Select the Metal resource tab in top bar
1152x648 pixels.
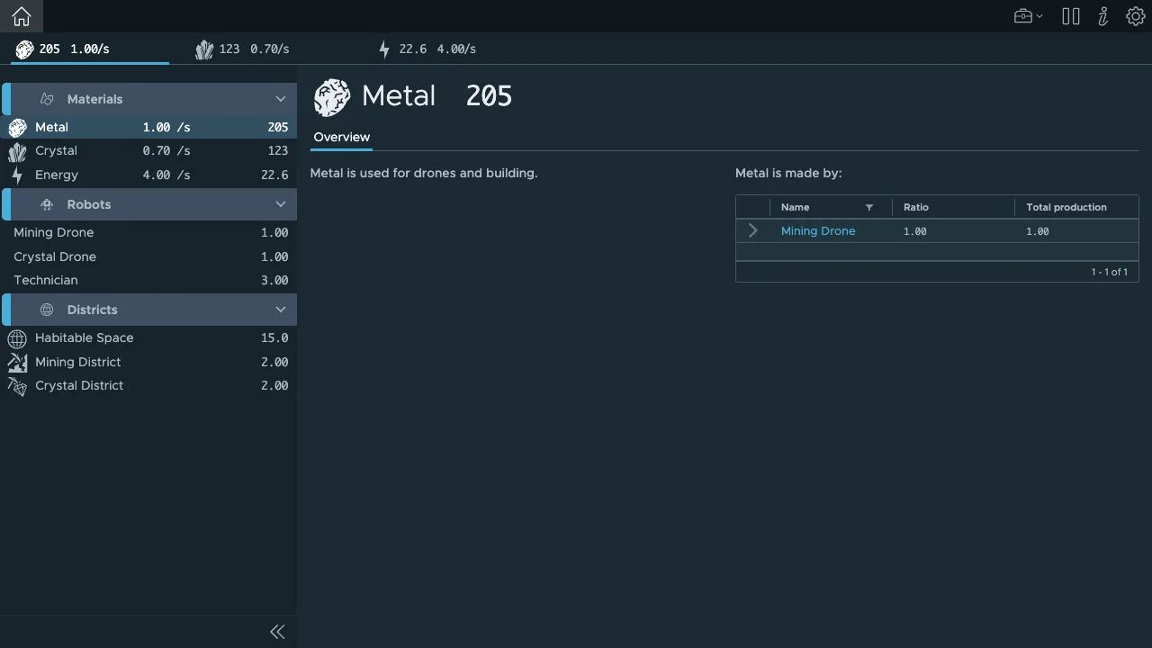point(90,49)
